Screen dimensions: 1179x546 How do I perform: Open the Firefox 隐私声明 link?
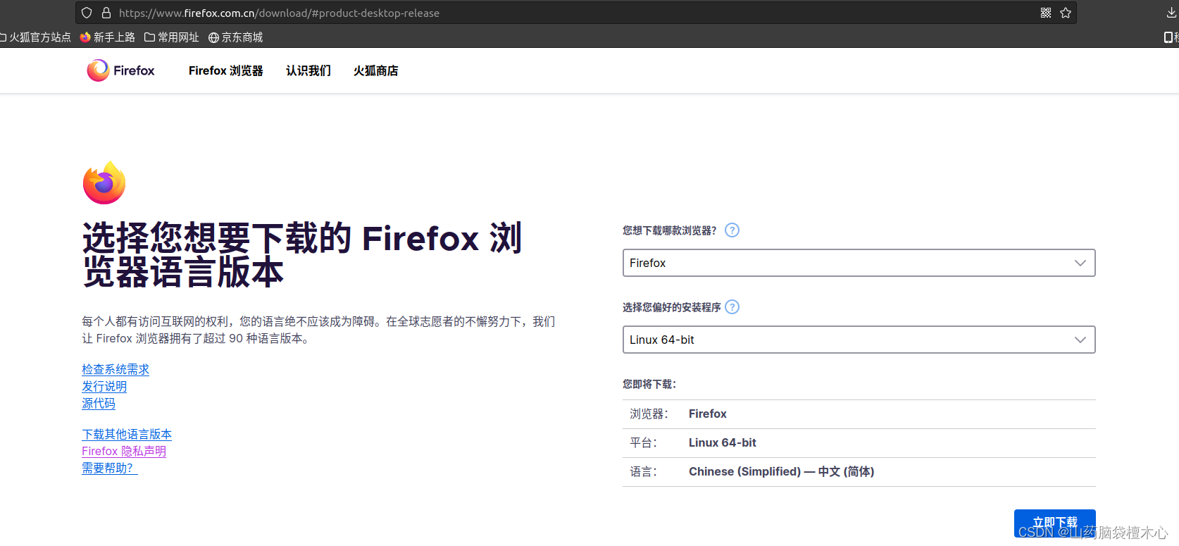click(124, 451)
